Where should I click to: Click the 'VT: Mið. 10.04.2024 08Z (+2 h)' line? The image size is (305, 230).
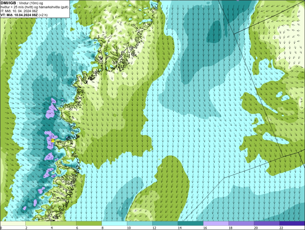click(24, 15)
